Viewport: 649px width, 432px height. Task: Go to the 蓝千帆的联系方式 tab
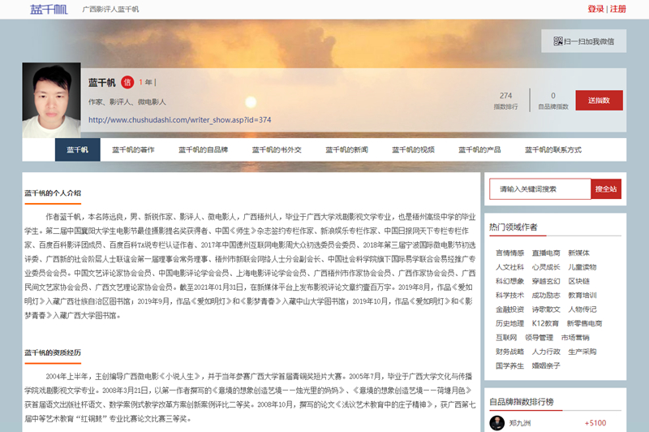pyautogui.click(x=552, y=150)
